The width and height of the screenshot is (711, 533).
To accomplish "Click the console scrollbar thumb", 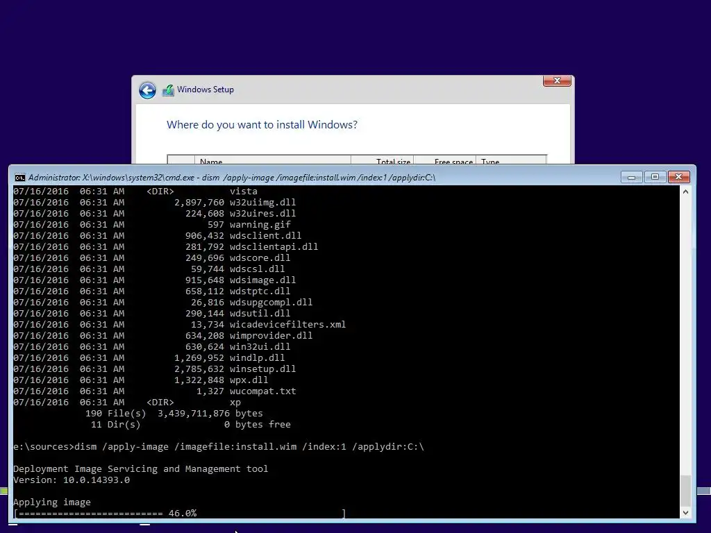I will 685,490.
